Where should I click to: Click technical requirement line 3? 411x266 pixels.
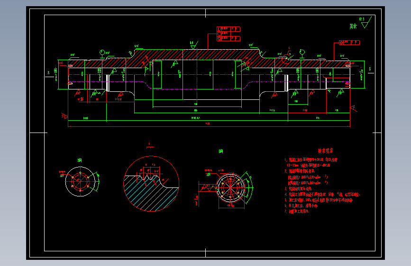coord(298,188)
